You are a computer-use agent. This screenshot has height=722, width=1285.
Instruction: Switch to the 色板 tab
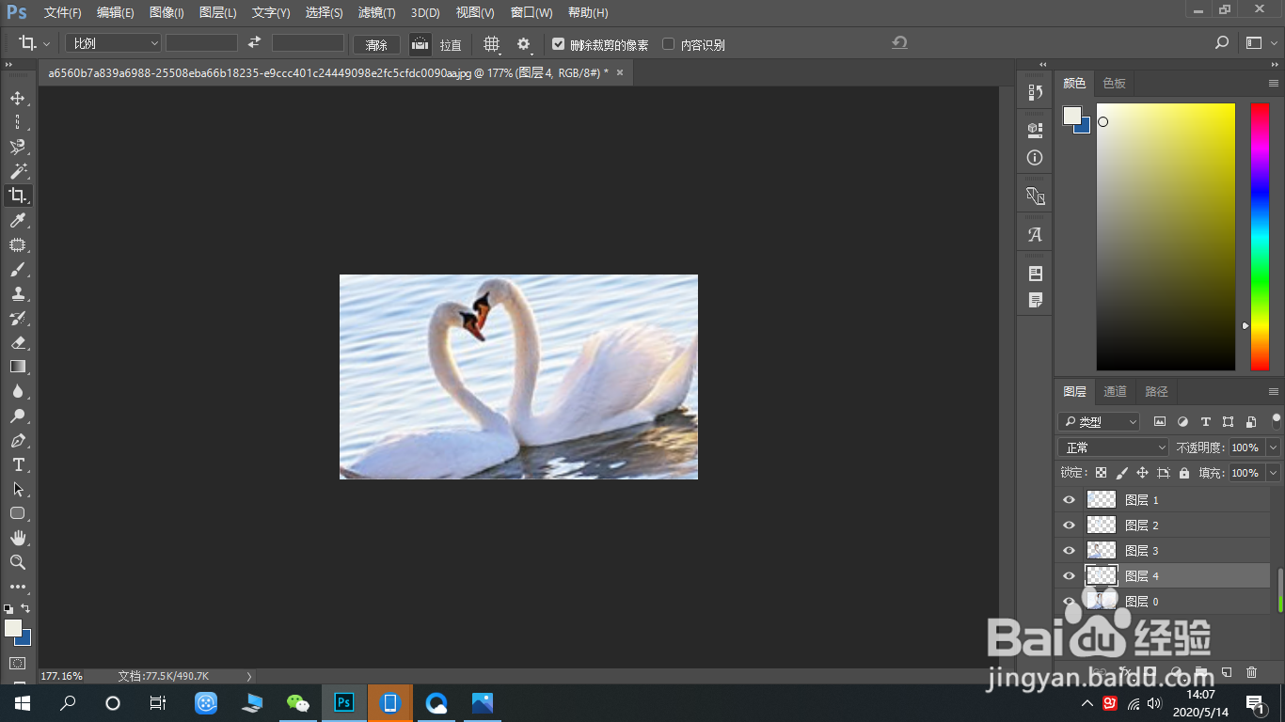click(x=1114, y=84)
